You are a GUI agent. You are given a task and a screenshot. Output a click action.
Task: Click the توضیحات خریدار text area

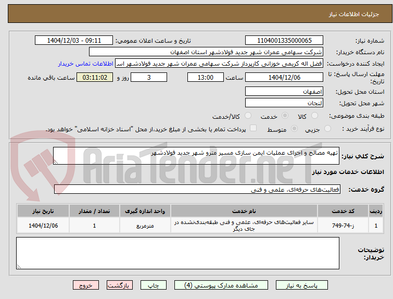point(178,253)
